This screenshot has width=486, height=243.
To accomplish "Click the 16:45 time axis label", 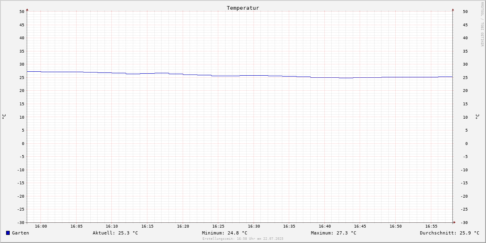I will 360,226.
